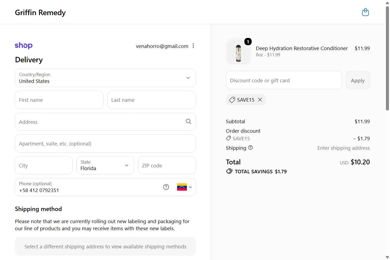Click the address search magnifier icon
This screenshot has width=390, height=260.
point(188,121)
